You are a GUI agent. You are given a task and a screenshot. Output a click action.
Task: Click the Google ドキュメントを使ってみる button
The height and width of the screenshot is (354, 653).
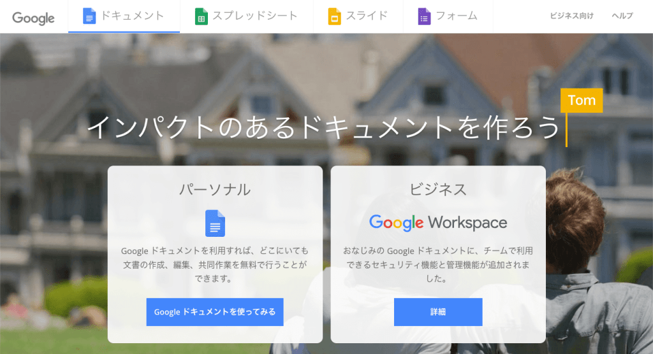pyautogui.click(x=215, y=311)
